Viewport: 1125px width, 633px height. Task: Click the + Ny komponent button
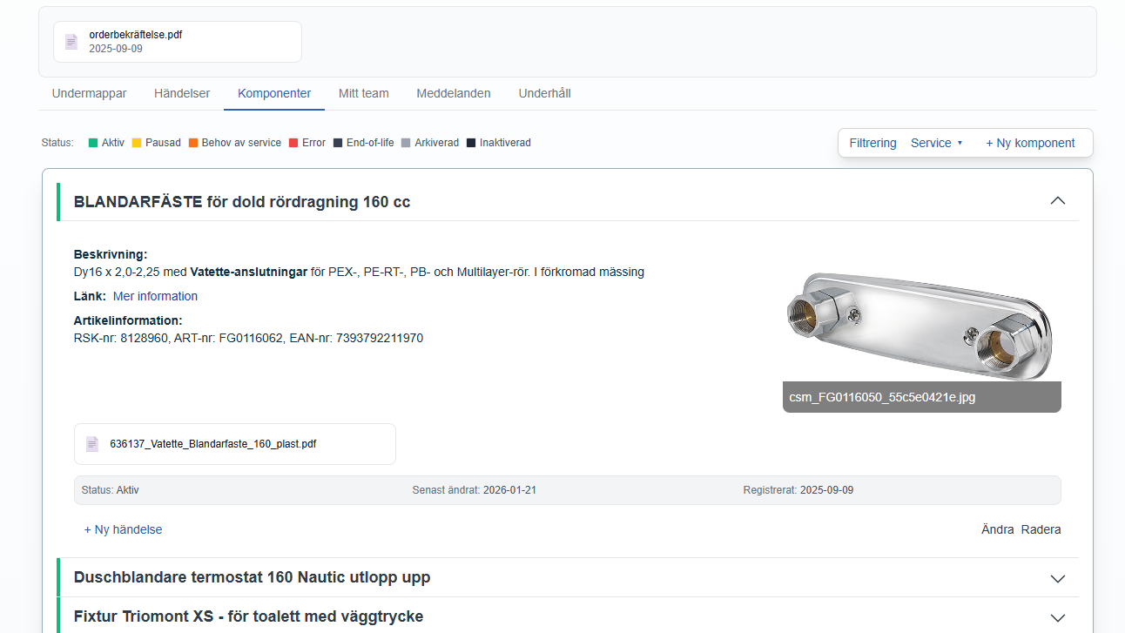(x=1030, y=143)
